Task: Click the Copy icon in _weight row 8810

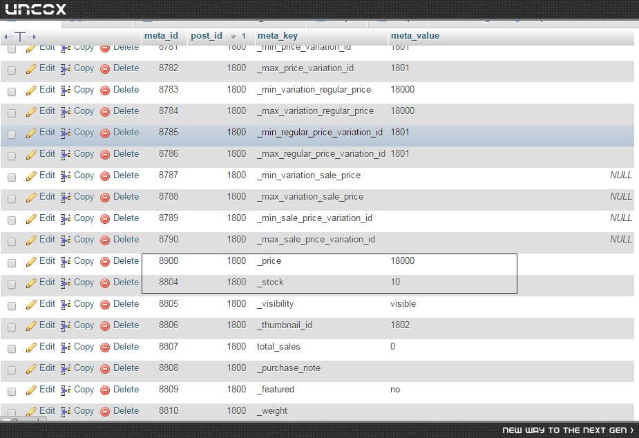Action: [x=65, y=412]
